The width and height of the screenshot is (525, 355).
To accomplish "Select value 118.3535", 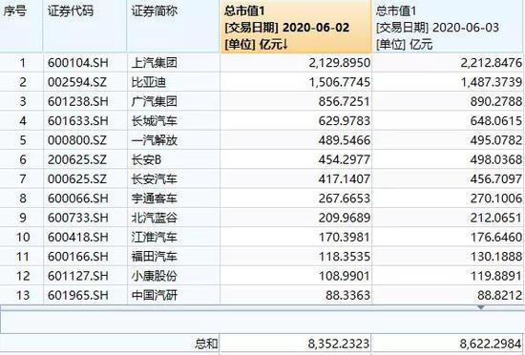I will point(345,257).
